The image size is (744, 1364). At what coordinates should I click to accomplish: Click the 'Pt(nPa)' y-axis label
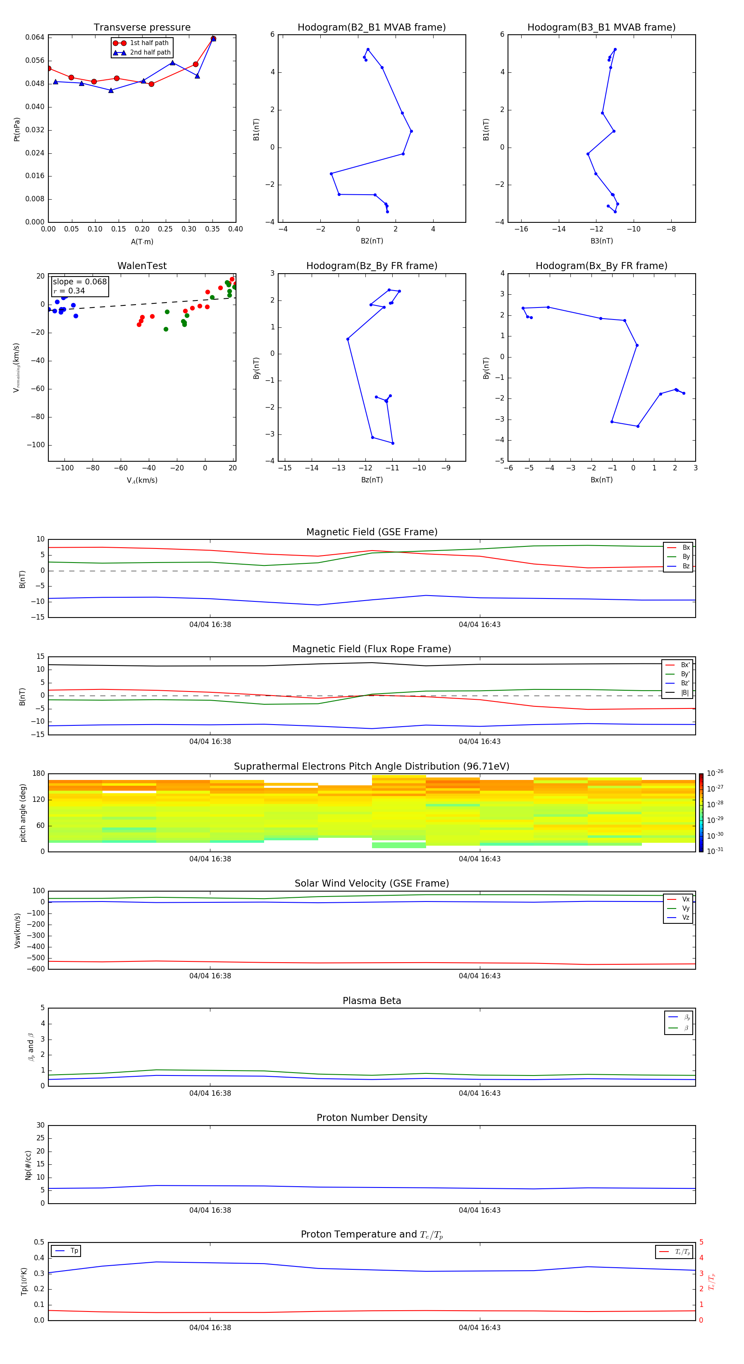click(x=17, y=129)
